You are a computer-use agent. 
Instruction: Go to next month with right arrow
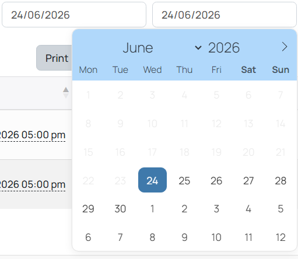tap(285, 47)
